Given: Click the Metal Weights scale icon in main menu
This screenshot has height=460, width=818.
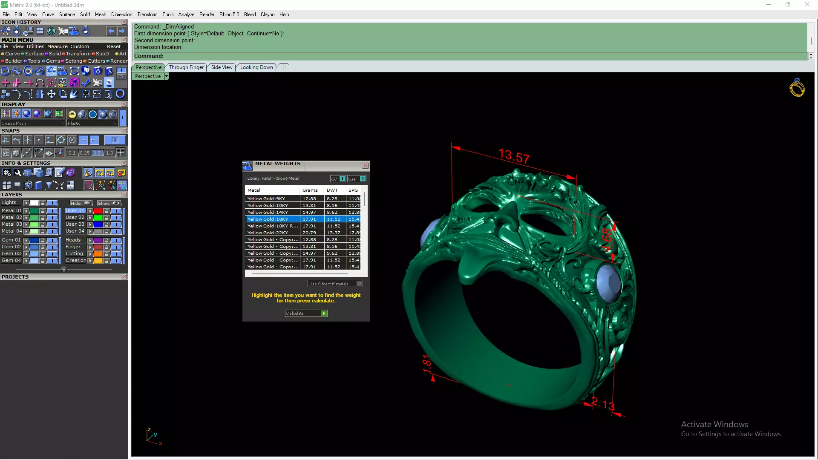Looking at the screenshot, I should point(62,71).
